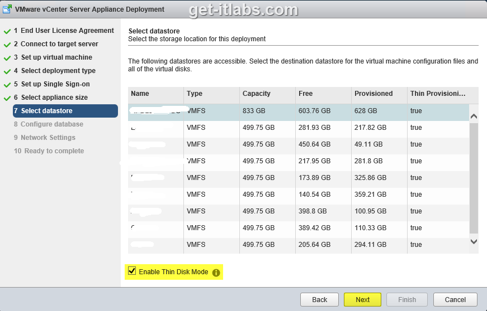Toggle the Enable Thin Disk Mode checkbox
This screenshot has height=311, width=487.
[132, 271]
